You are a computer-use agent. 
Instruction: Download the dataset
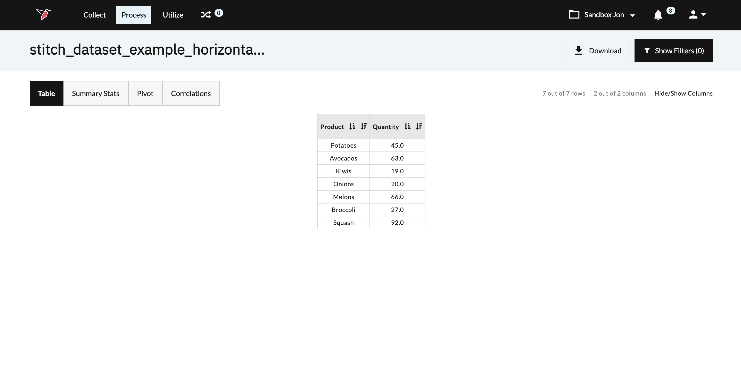tap(597, 50)
